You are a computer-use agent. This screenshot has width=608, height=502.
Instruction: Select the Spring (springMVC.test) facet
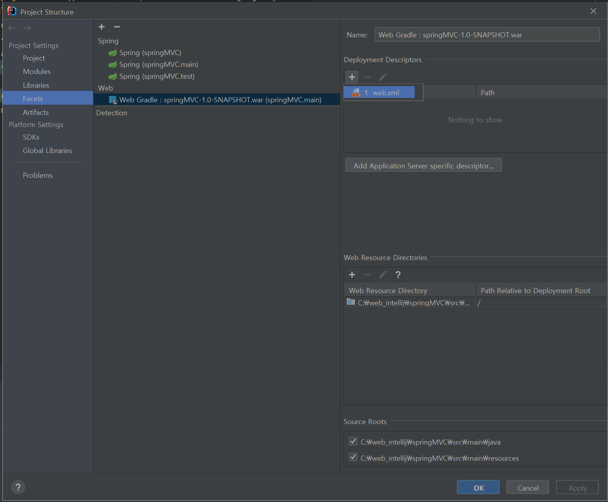pyautogui.click(x=157, y=76)
